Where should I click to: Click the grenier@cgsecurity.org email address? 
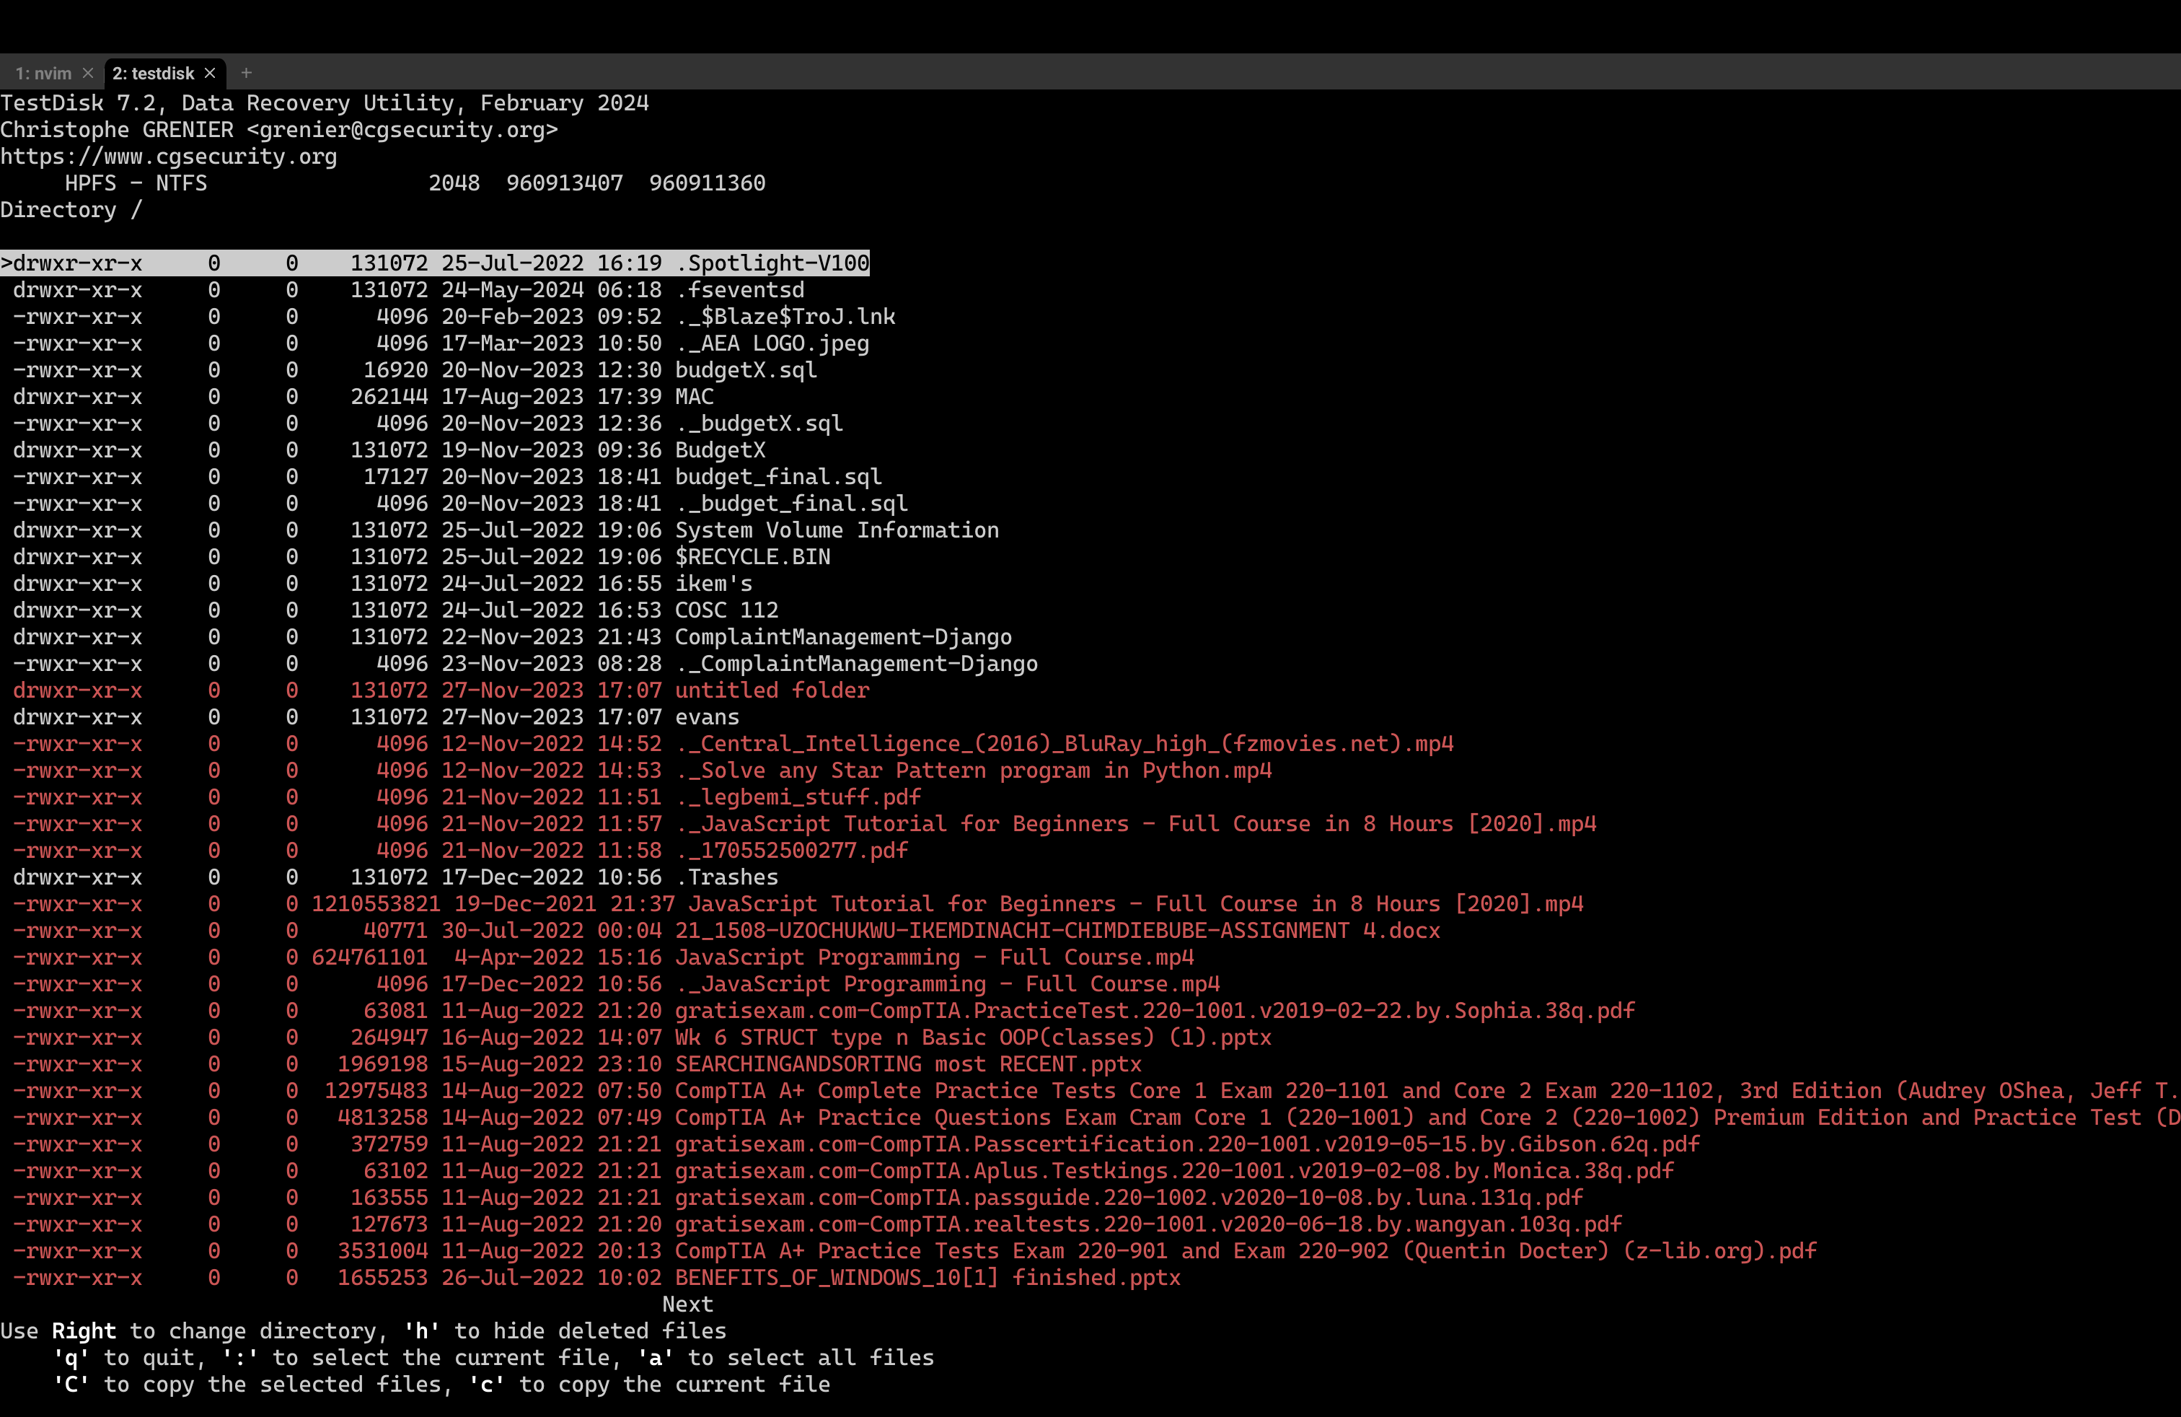pyautogui.click(x=402, y=130)
